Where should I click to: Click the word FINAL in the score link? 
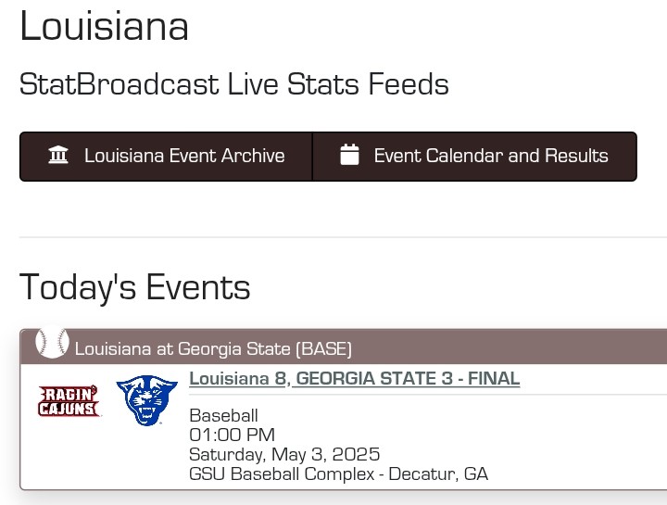pyautogui.click(x=494, y=378)
